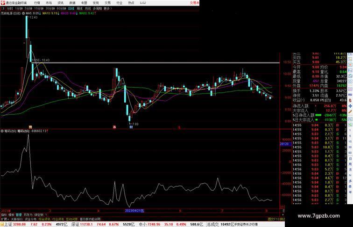Select the 年 yearly period sidebar button
Viewport: 353px width, 227px height.
pyautogui.click(x=350, y=192)
